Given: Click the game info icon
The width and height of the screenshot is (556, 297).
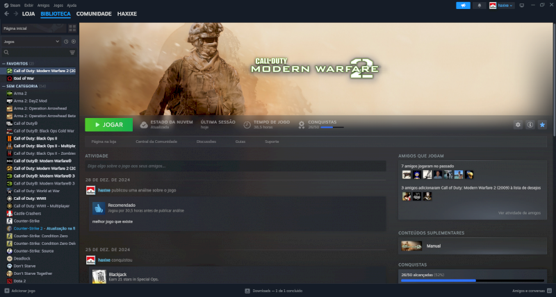Looking at the screenshot, I should click(530, 125).
